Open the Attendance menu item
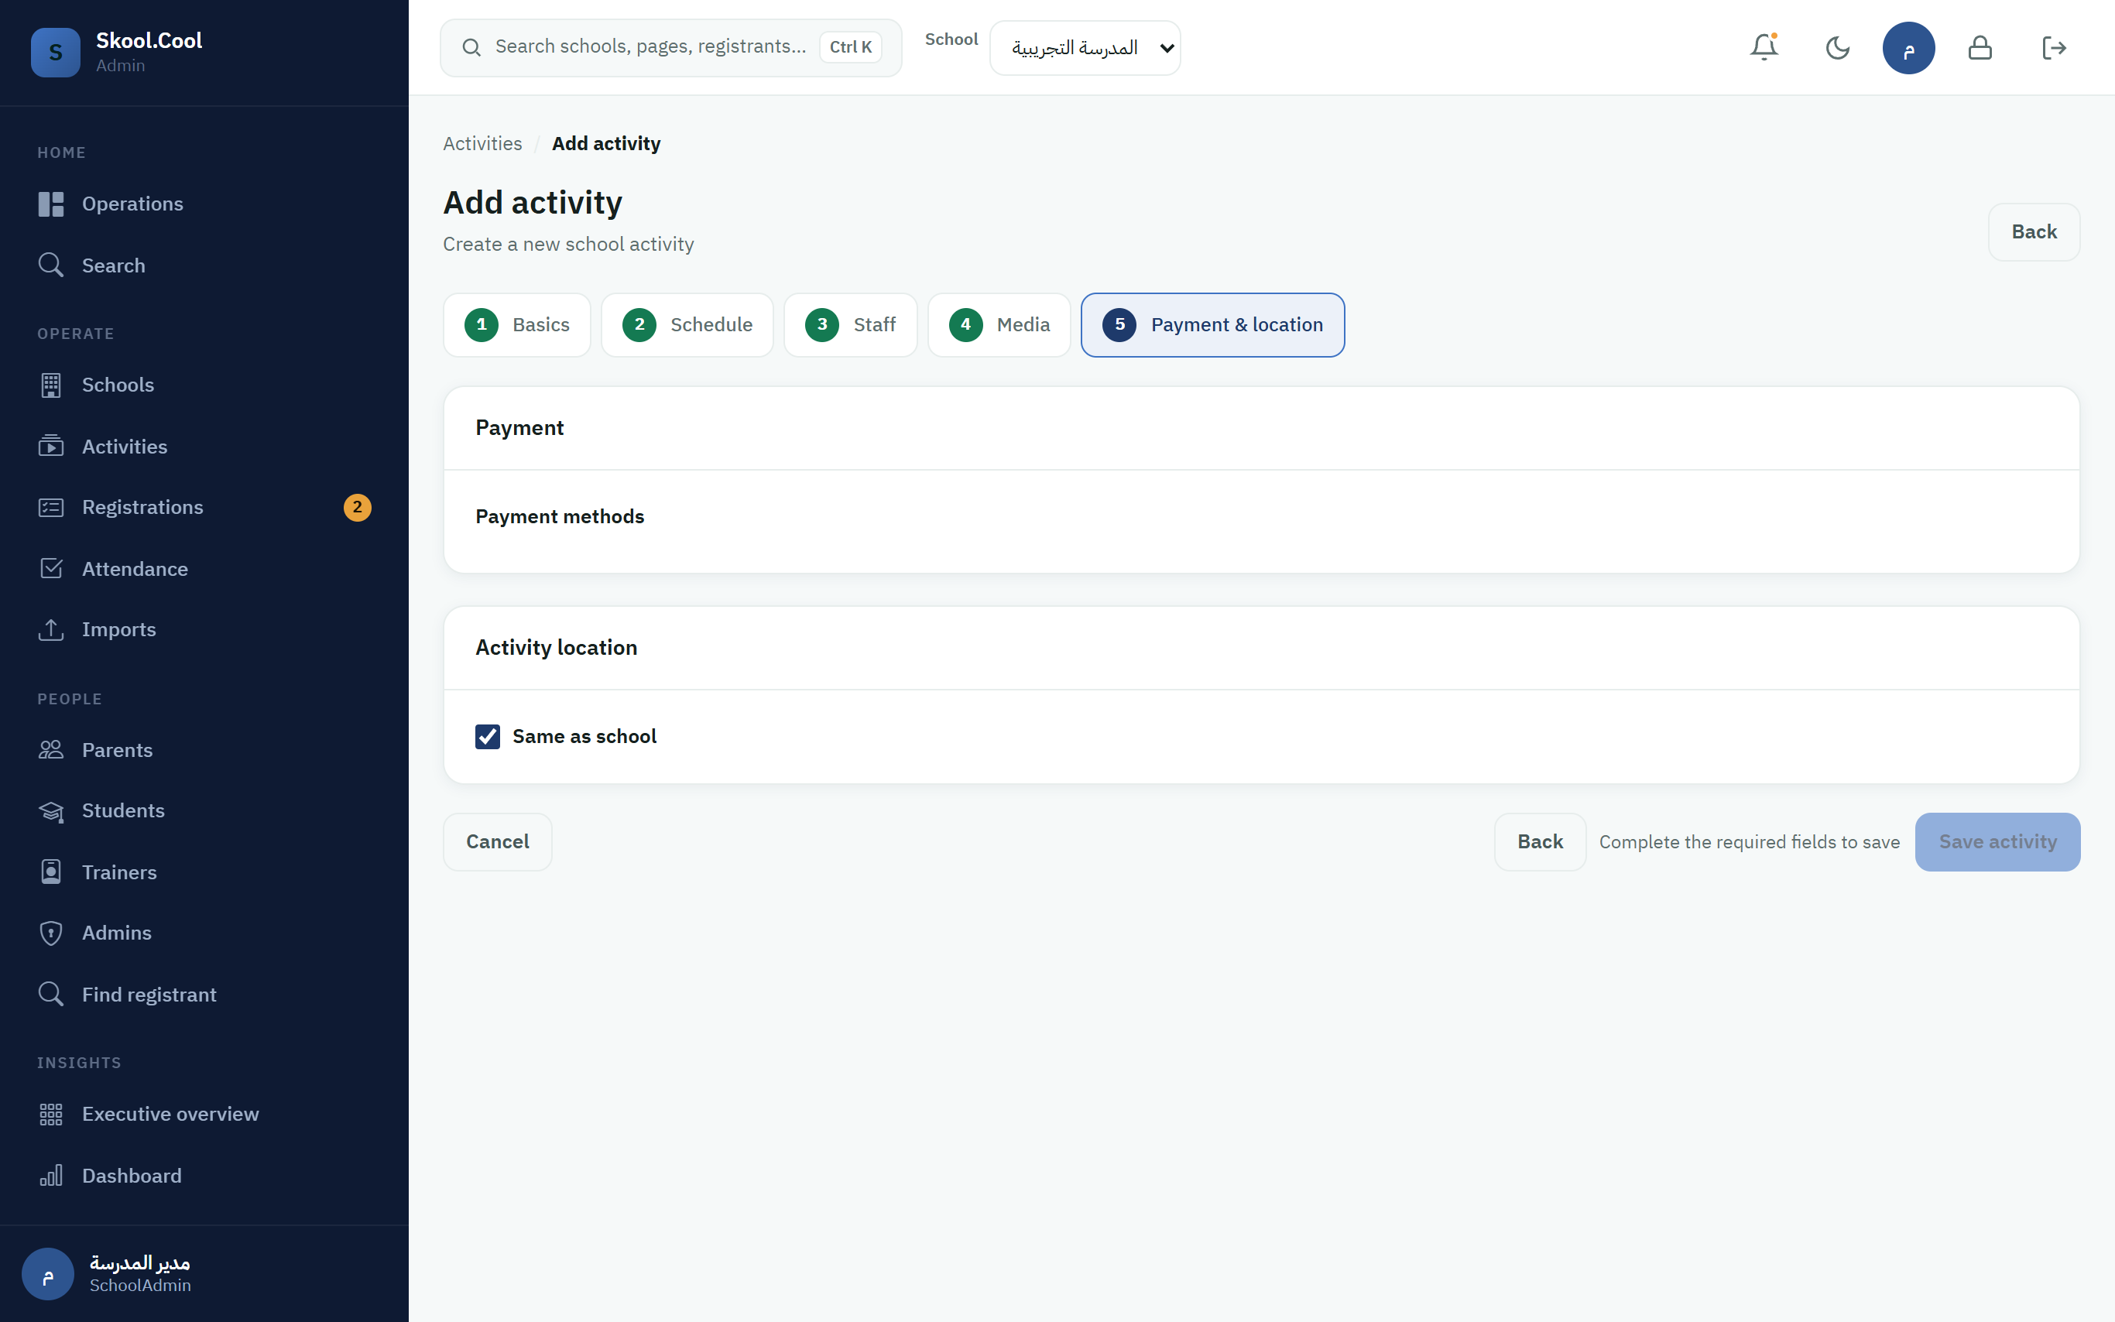Viewport: 2115px width, 1322px height. [204, 568]
